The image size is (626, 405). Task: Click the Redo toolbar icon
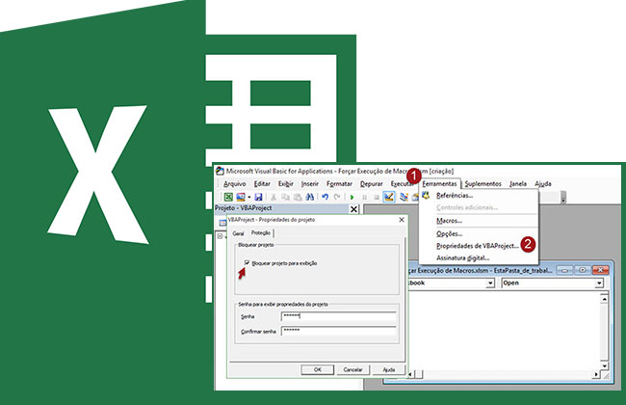tap(337, 197)
